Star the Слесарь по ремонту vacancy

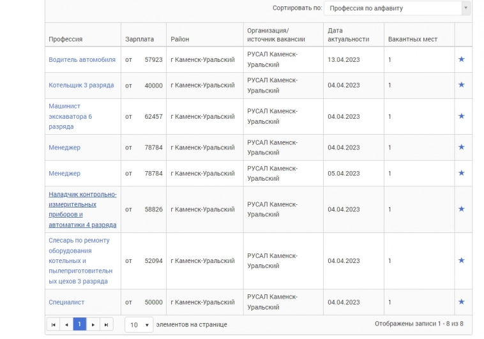coord(461,260)
